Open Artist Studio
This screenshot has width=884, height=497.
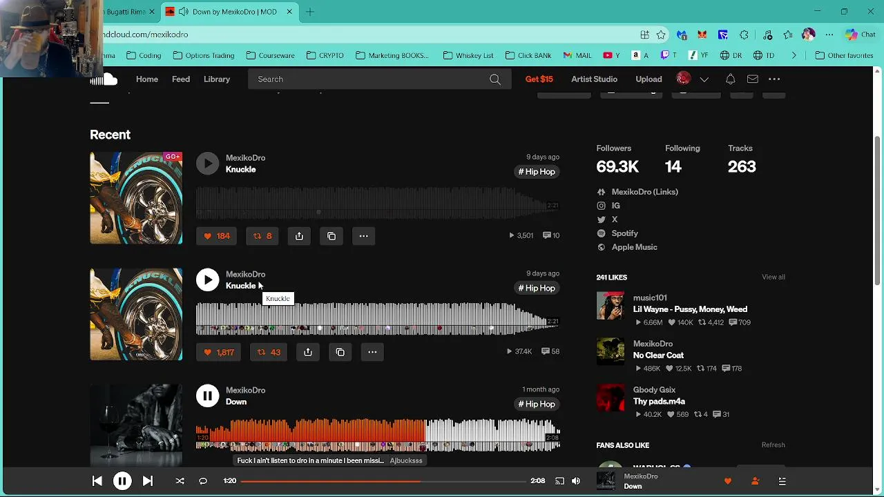pyautogui.click(x=594, y=79)
